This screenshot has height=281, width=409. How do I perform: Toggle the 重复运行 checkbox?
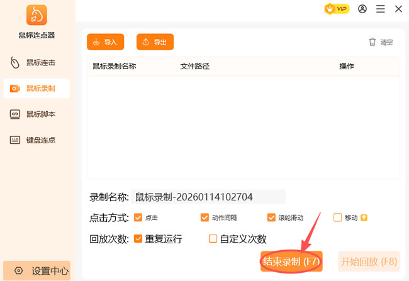[x=138, y=239]
